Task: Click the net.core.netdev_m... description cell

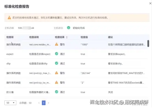Action: coord(40,45)
